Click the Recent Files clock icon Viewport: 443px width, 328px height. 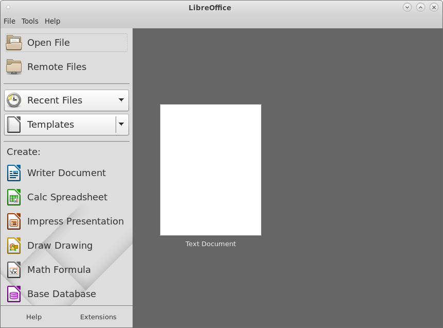pos(14,100)
